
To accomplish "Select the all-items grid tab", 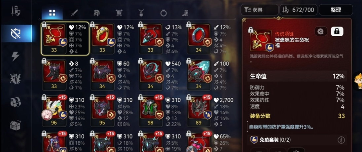I will click(52, 13).
